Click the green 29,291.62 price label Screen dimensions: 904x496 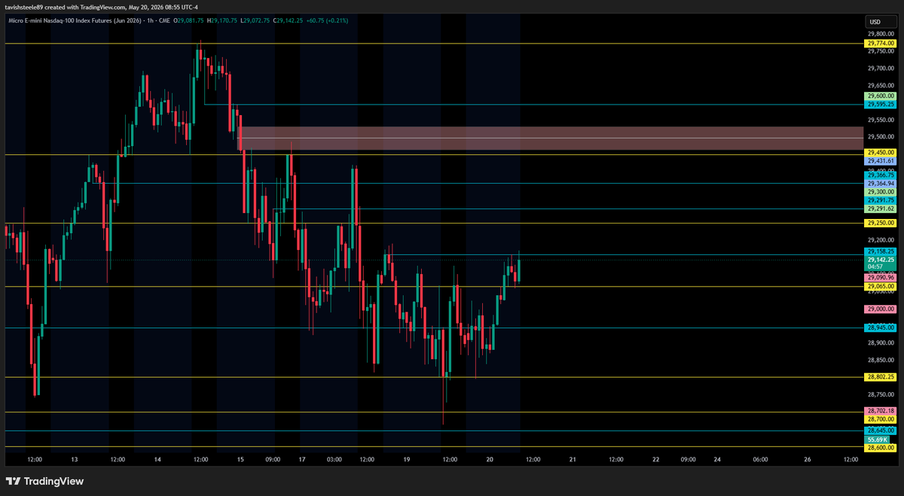tap(881, 208)
